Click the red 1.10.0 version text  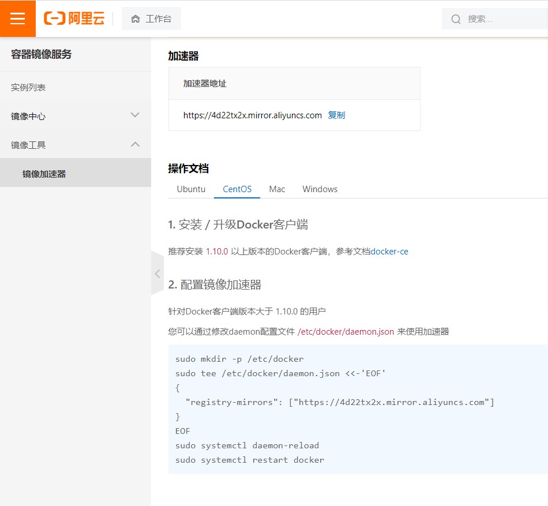pyautogui.click(x=217, y=252)
